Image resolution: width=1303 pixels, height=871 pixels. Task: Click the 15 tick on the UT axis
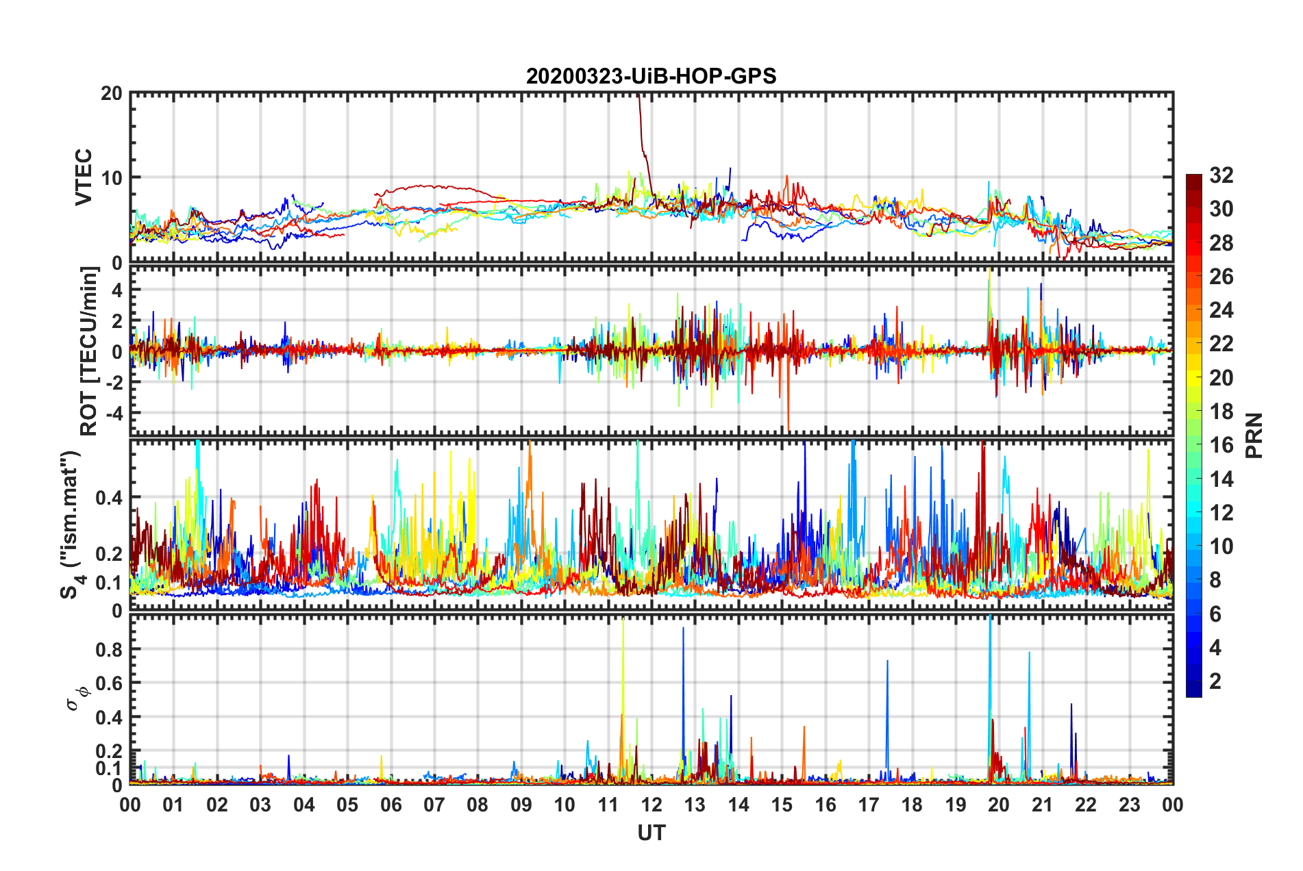click(782, 805)
